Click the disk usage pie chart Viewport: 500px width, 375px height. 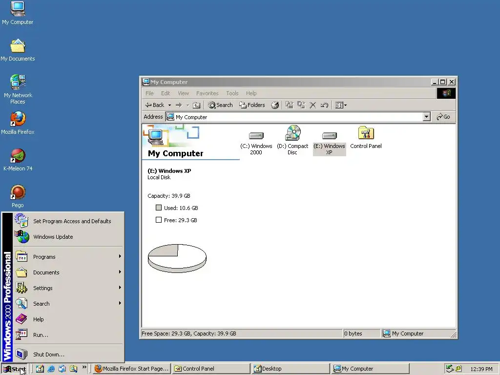tap(177, 258)
